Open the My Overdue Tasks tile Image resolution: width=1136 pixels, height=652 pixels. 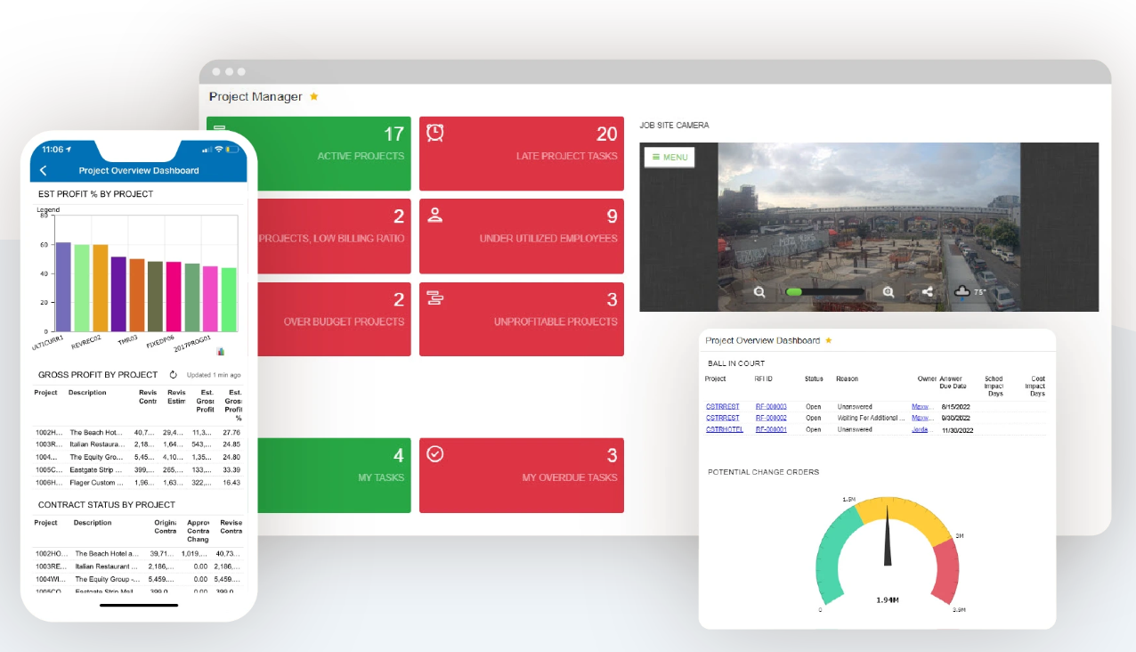coord(522,476)
